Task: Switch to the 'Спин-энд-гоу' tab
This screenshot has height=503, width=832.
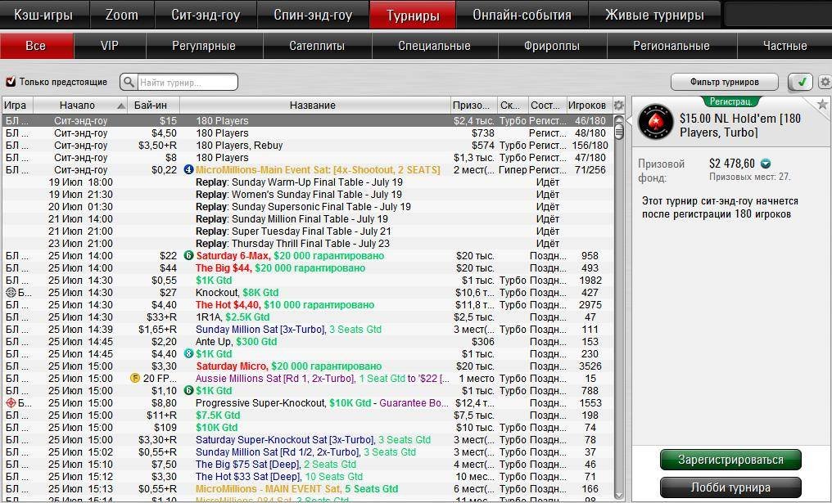Action: pos(313,15)
